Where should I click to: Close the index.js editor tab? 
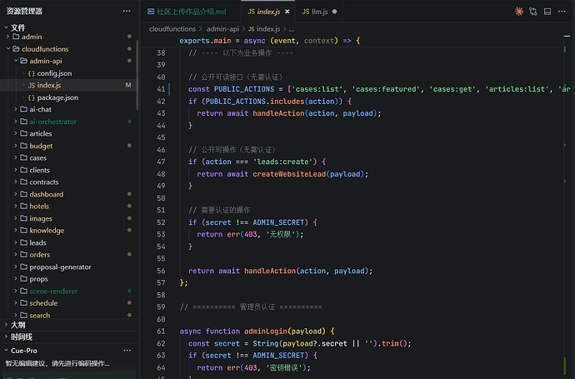point(287,12)
